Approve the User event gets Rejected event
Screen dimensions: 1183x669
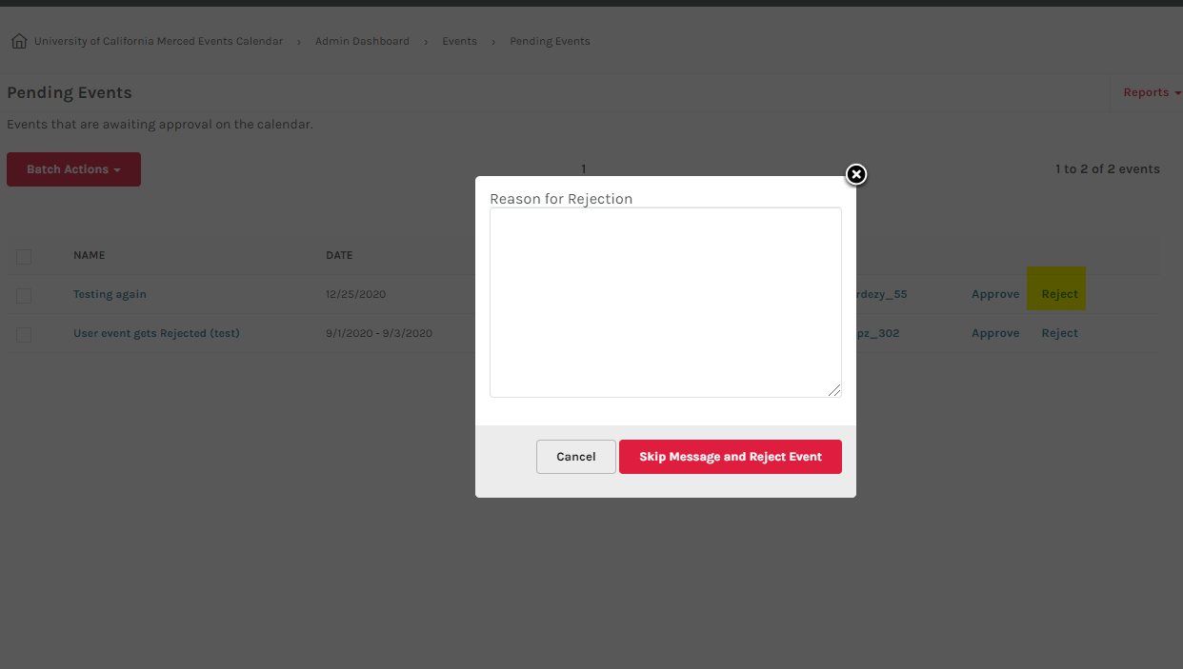[x=995, y=333]
